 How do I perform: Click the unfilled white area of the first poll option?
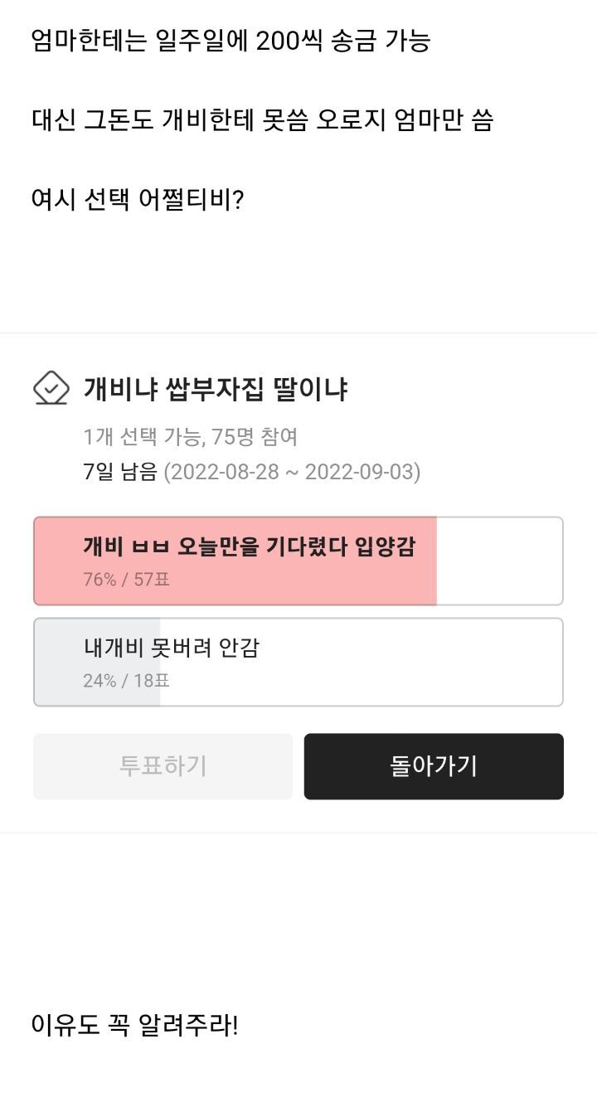pyautogui.click(x=499, y=561)
